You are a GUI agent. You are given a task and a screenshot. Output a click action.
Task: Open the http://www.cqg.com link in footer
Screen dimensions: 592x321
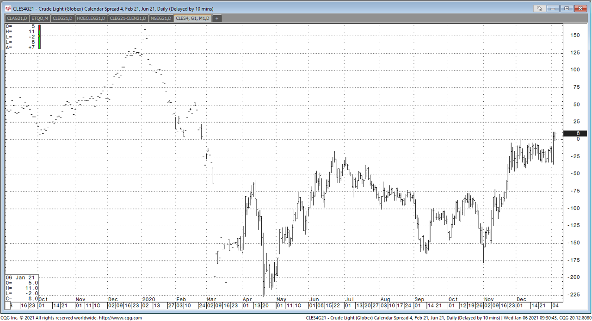(120, 318)
